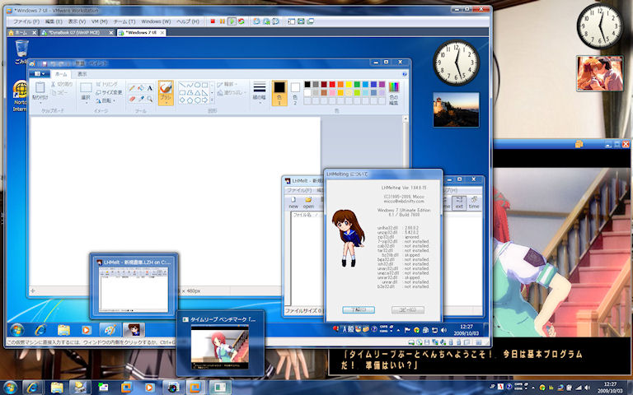Image resolution: width=633 pixels, height=395 pixels.
Task: Switch to the Paint Home ribbon tab
Action: pyautogui.click(x=61, y=74)
